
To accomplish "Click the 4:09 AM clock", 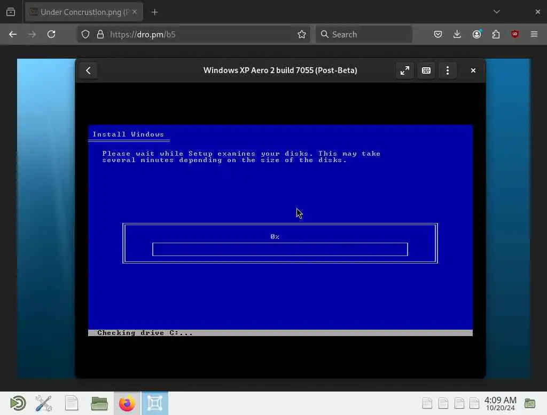I will (x=500, y=403).
